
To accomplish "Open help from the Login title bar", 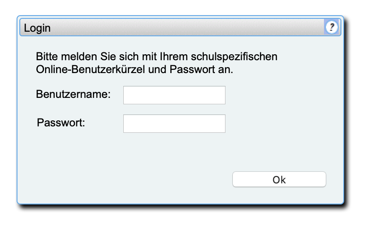I will [x=331, y=28].
